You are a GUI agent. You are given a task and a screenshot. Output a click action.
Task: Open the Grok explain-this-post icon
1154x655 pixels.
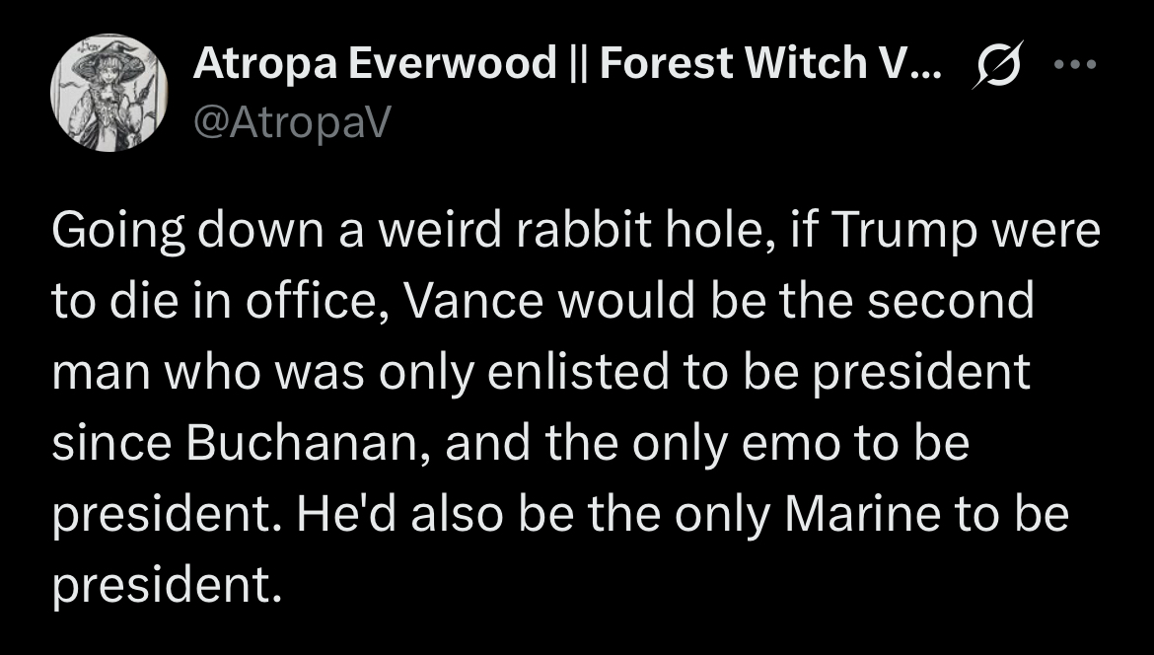998,65
